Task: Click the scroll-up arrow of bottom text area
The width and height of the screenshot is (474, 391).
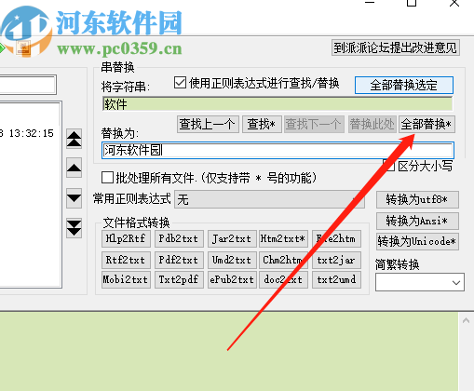Action: (x=466, y=320)
